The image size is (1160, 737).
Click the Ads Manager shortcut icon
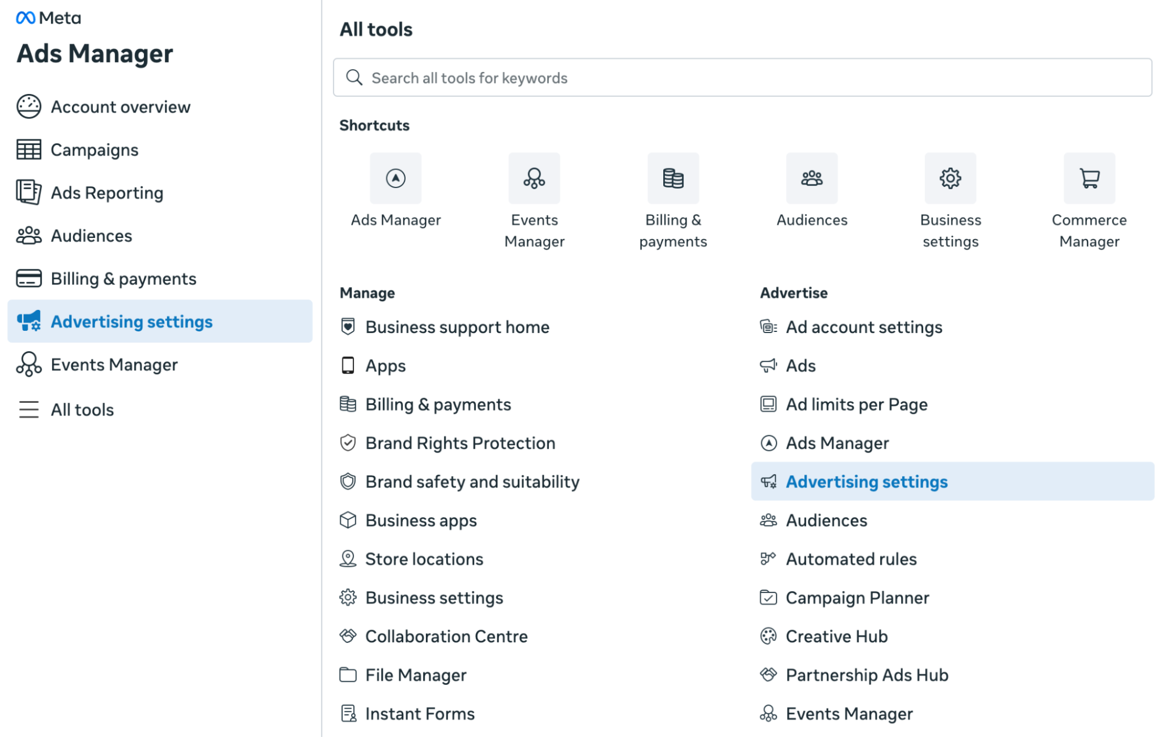point(395,178)
